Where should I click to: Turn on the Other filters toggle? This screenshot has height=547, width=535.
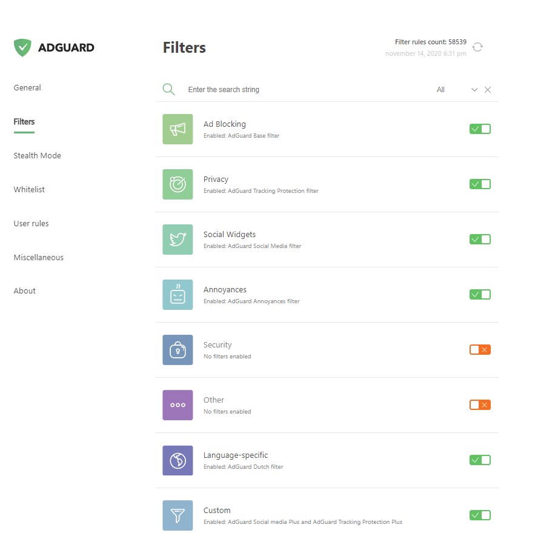click(480, 404)
